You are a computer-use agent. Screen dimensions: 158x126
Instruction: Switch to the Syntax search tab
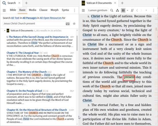65,10
